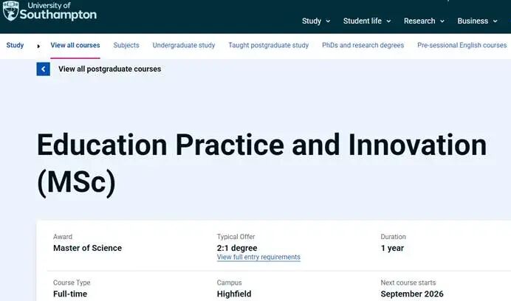
Task: Click the Duration label
Action: (x=394, y=237)
